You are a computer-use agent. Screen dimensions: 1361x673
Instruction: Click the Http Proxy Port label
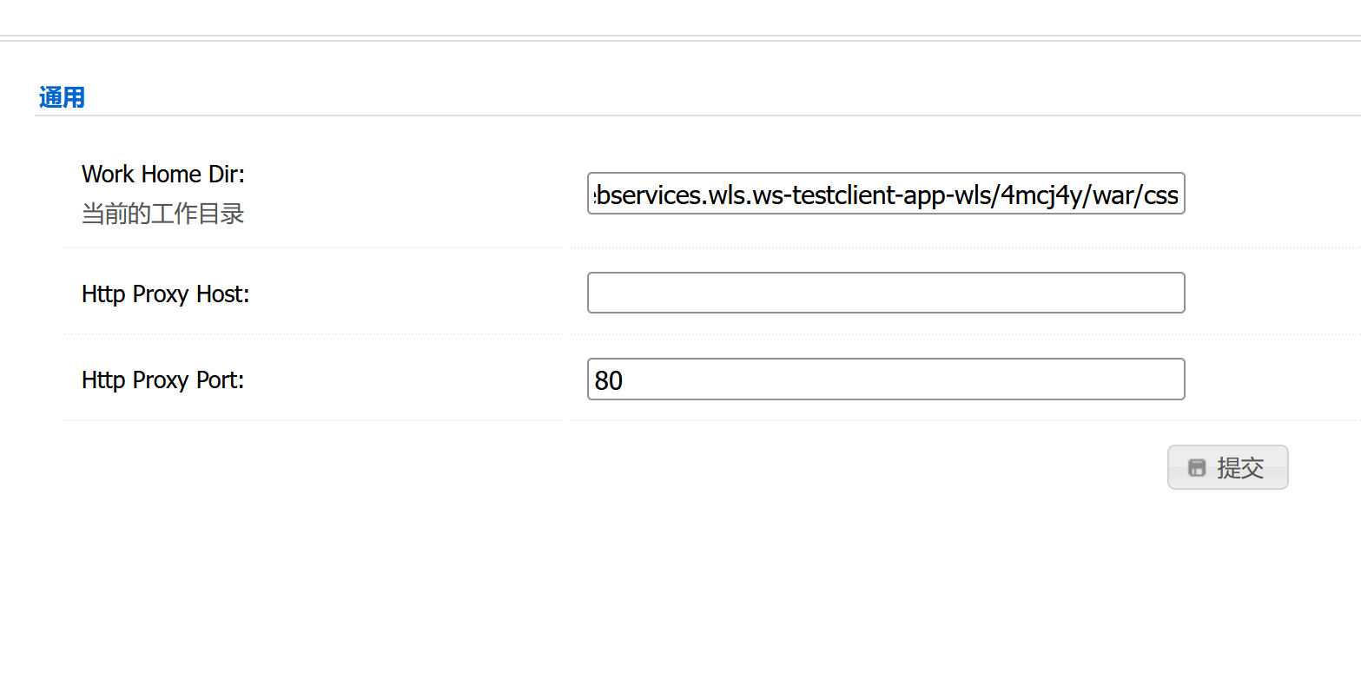tap(162, 380)
